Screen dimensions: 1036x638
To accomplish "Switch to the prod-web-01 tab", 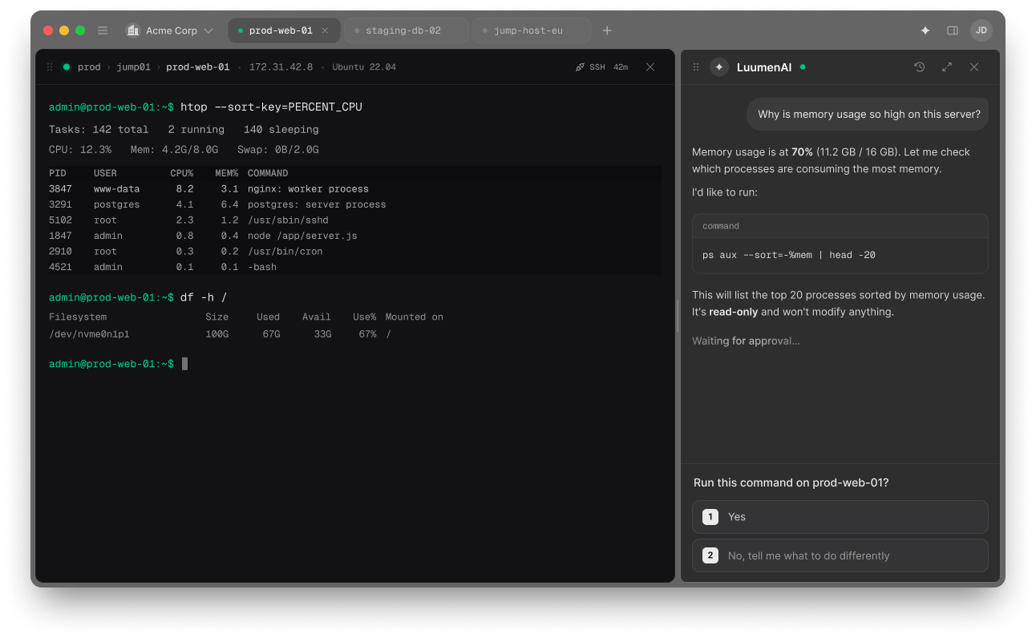I will pos(285,30).
